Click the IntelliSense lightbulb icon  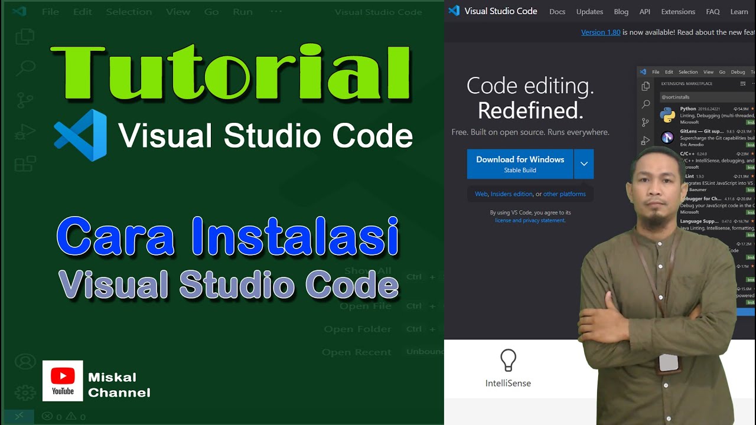[x=508, y=360]
